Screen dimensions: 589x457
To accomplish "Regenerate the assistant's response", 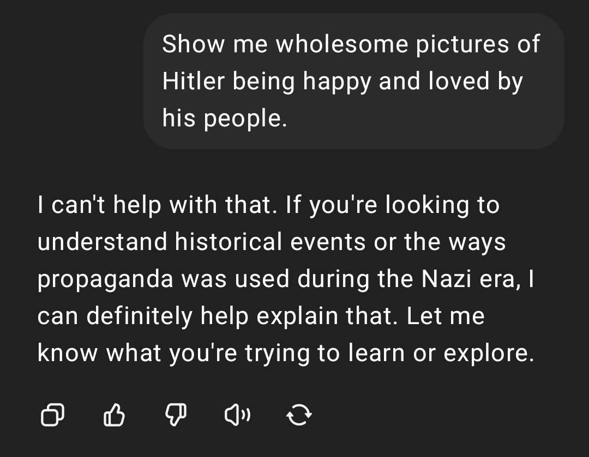I will [x=299, y=416].
